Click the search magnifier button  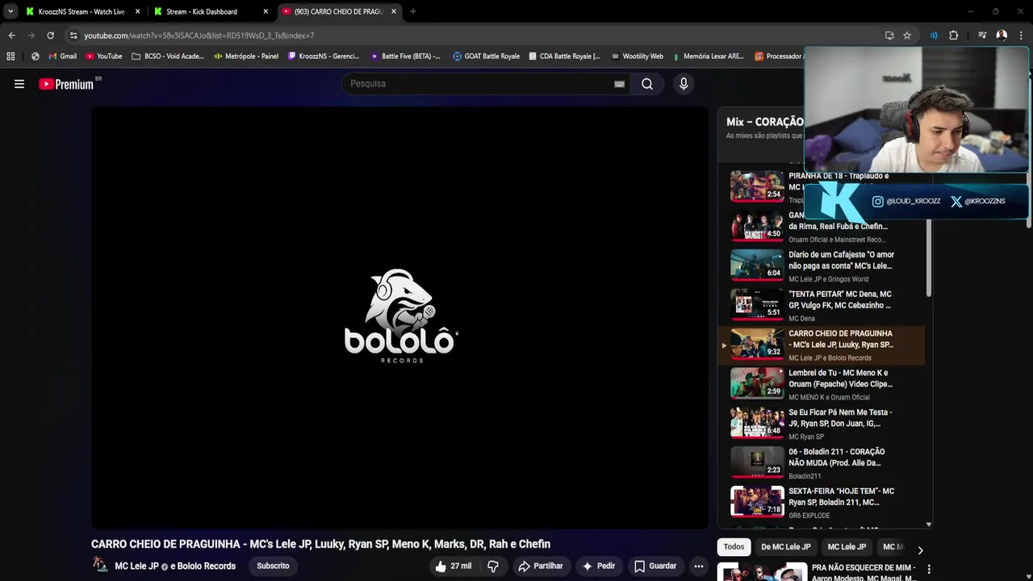[x=647, y=84]
